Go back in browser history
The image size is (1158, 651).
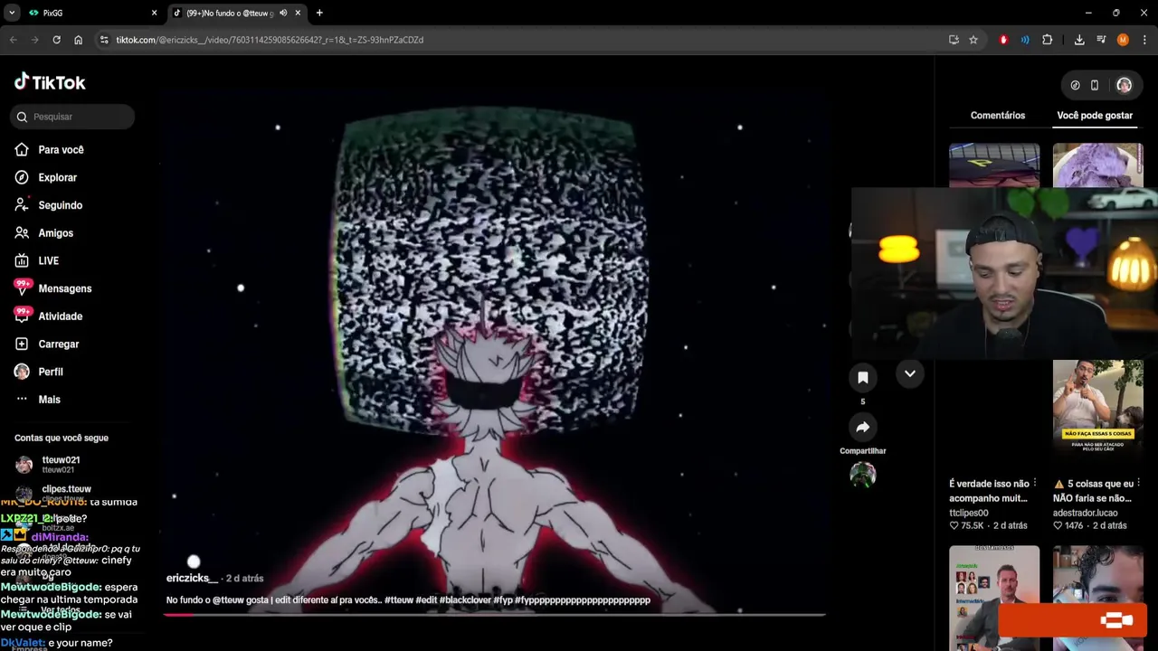(13, 40)
